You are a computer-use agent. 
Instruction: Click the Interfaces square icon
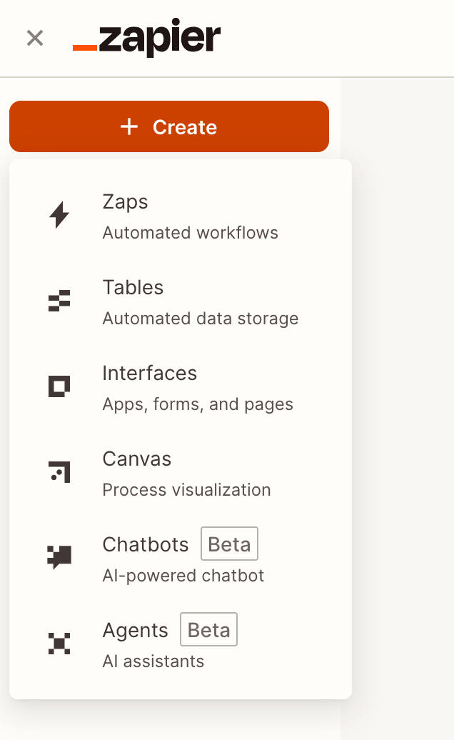59,386
